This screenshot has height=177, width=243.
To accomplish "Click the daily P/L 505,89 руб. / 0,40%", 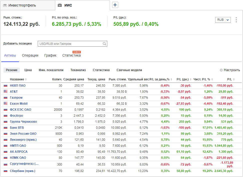I will [x=136, y=24].
